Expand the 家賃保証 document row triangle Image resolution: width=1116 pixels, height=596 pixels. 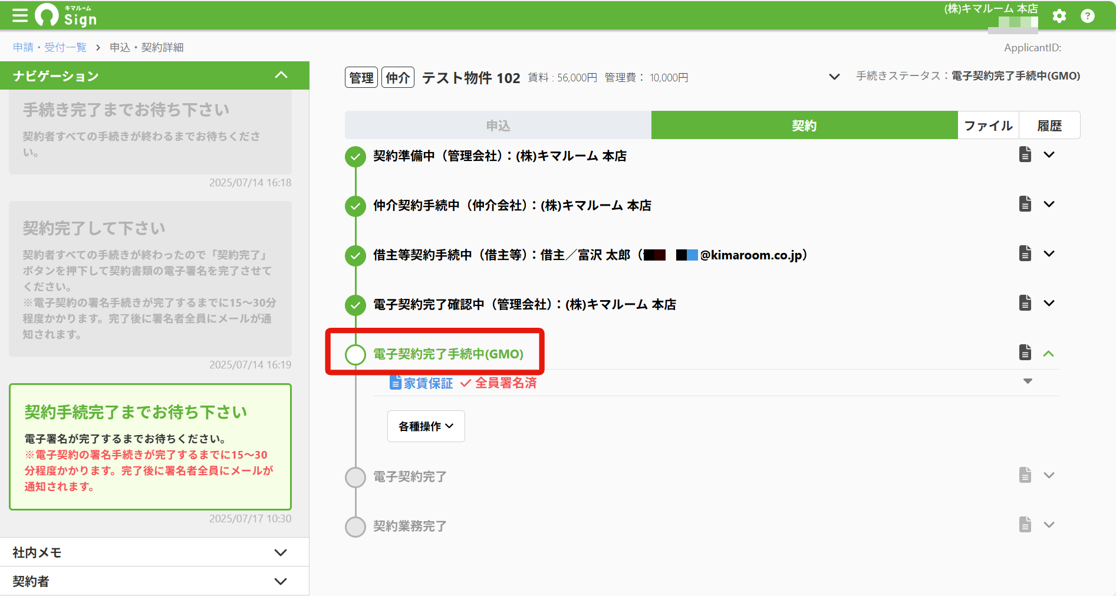click(1028, 381)
